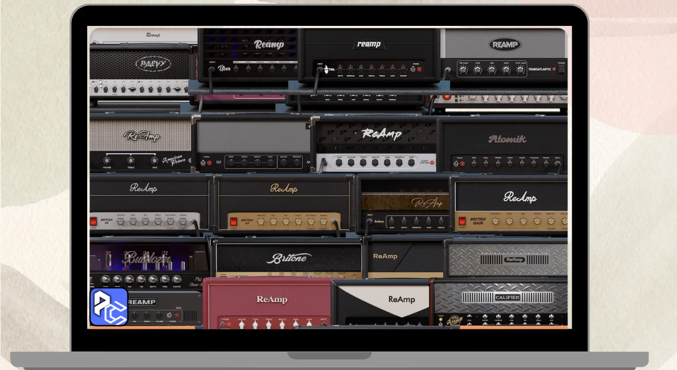
Task: Click the Master knob on Bulldozer amp
Action: pos(177,280)
